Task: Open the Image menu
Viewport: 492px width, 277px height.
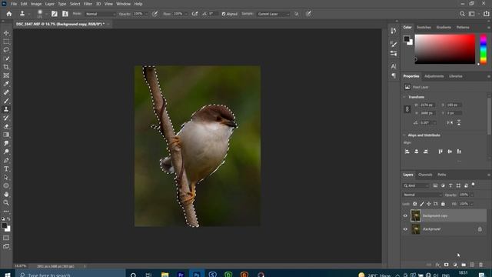Action: pyautogui.click(x=36, y=4)
